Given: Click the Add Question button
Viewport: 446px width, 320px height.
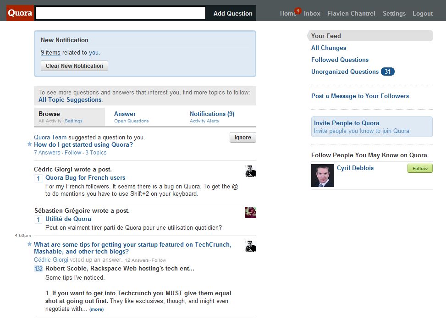Looking at the screenshot, I should click(233, 13).
